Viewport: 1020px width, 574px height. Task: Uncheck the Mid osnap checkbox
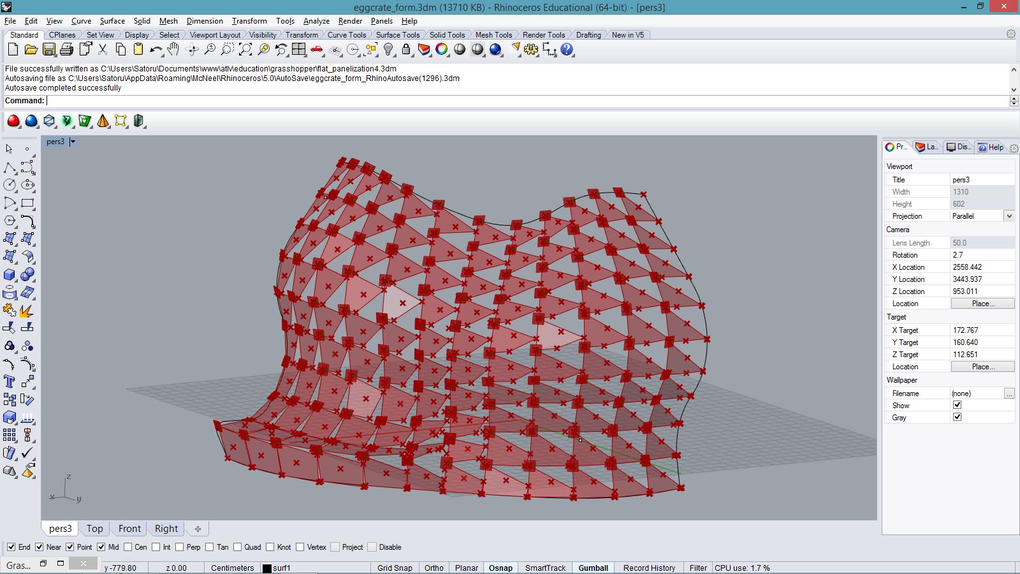click(101, 547)
